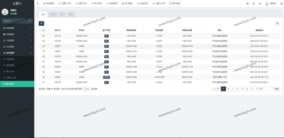Open 充值记录 in the sidebar submenu
This screenshot has width=284, height=138.
click(x=17, y=59)
